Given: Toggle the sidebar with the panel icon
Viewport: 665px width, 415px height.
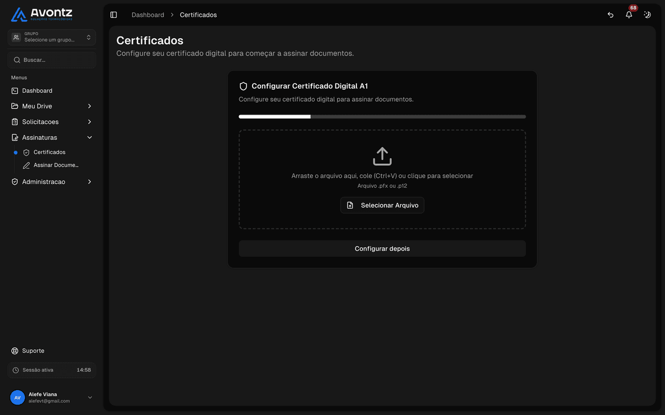Looking at the screenshot, I should coord(114,14).
